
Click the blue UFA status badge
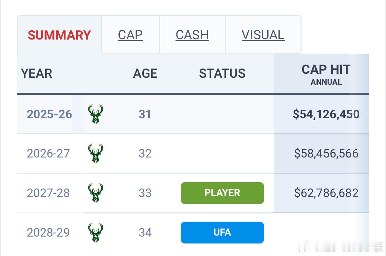pos(222,232)
